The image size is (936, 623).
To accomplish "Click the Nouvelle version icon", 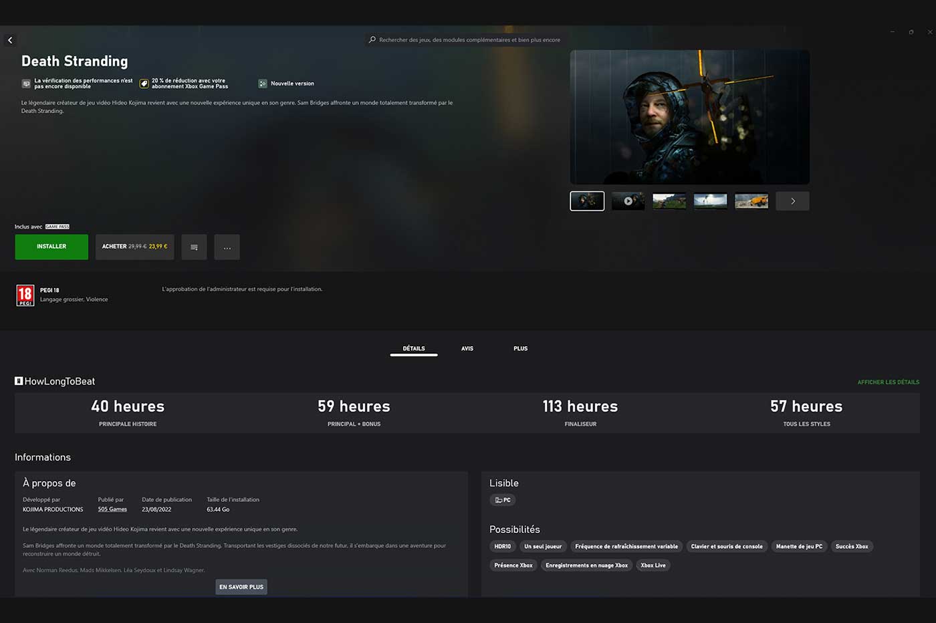I will (x=263, y=84).
